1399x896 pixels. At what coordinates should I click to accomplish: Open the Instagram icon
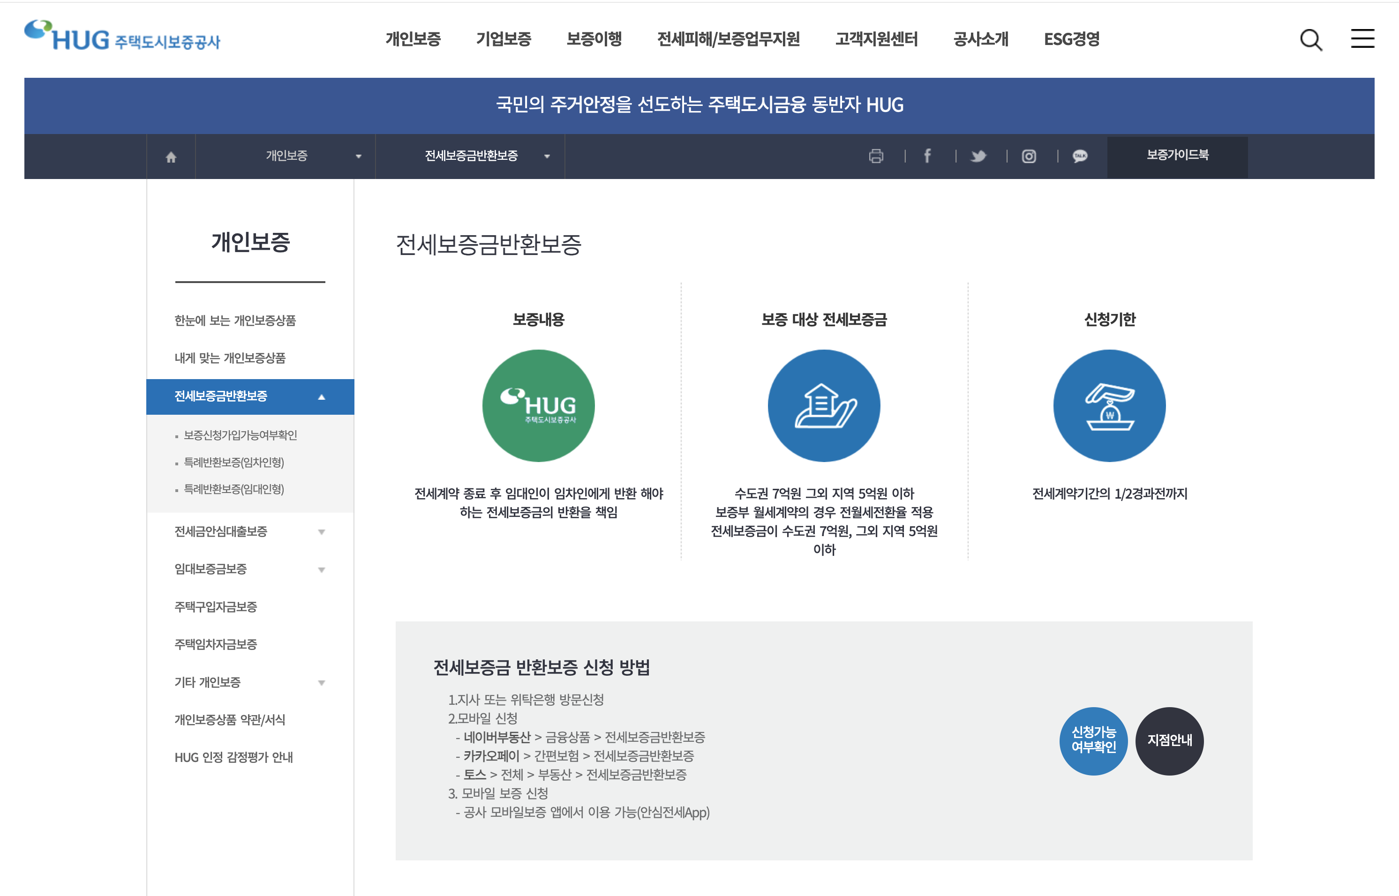click(1029, 156)
